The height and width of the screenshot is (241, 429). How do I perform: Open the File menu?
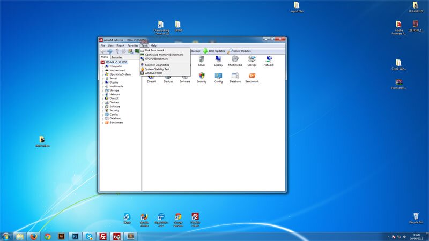pyautogui.click(x=102, y=46)
